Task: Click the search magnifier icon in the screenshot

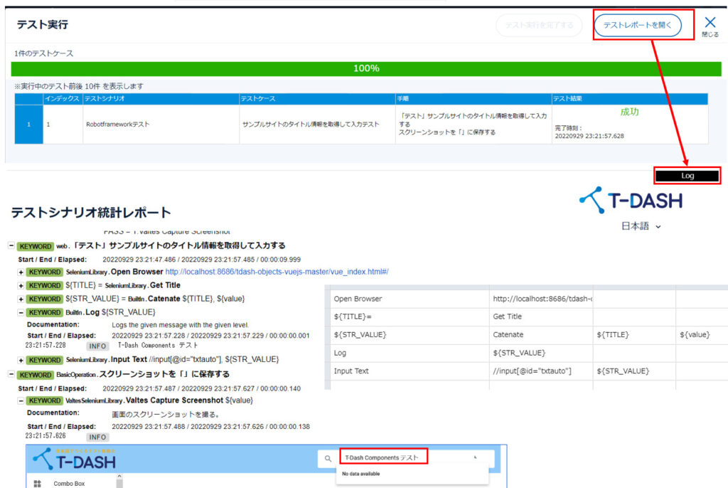Action: tap(327, 459)
